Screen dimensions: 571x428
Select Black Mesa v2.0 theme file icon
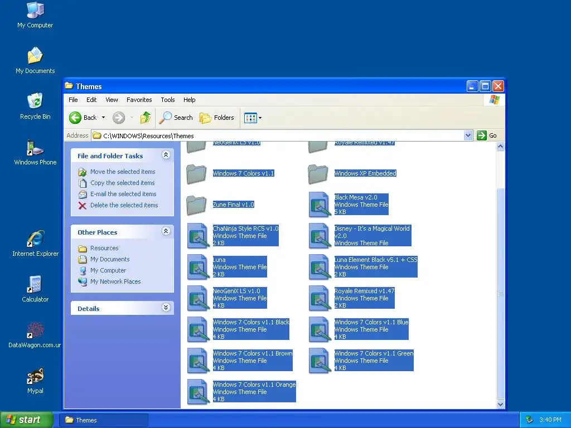pyautogui.click(x=320, y=205)
